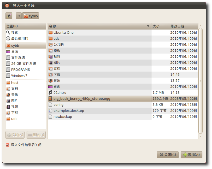Image resolution: width=212 pixels, height=169 pixels.
Task: Click the back arrow in path bar
Action: (x=19, y=16)
